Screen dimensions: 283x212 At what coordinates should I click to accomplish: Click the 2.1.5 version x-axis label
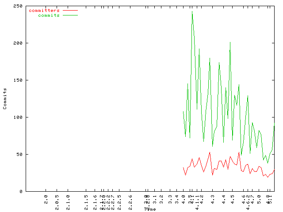point(86,200)
